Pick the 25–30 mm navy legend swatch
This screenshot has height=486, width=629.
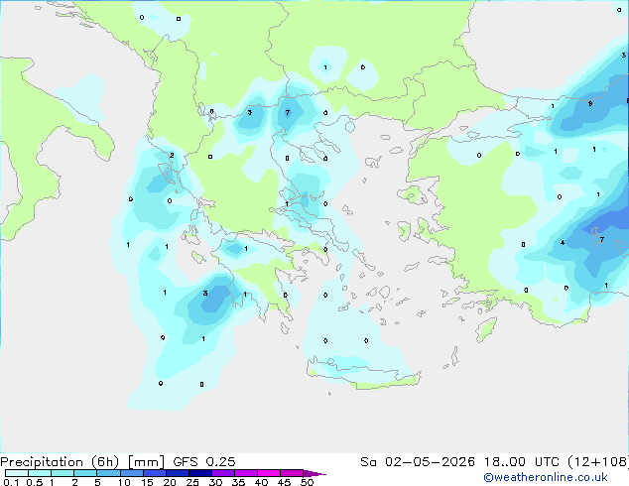(x=199, y=473)
